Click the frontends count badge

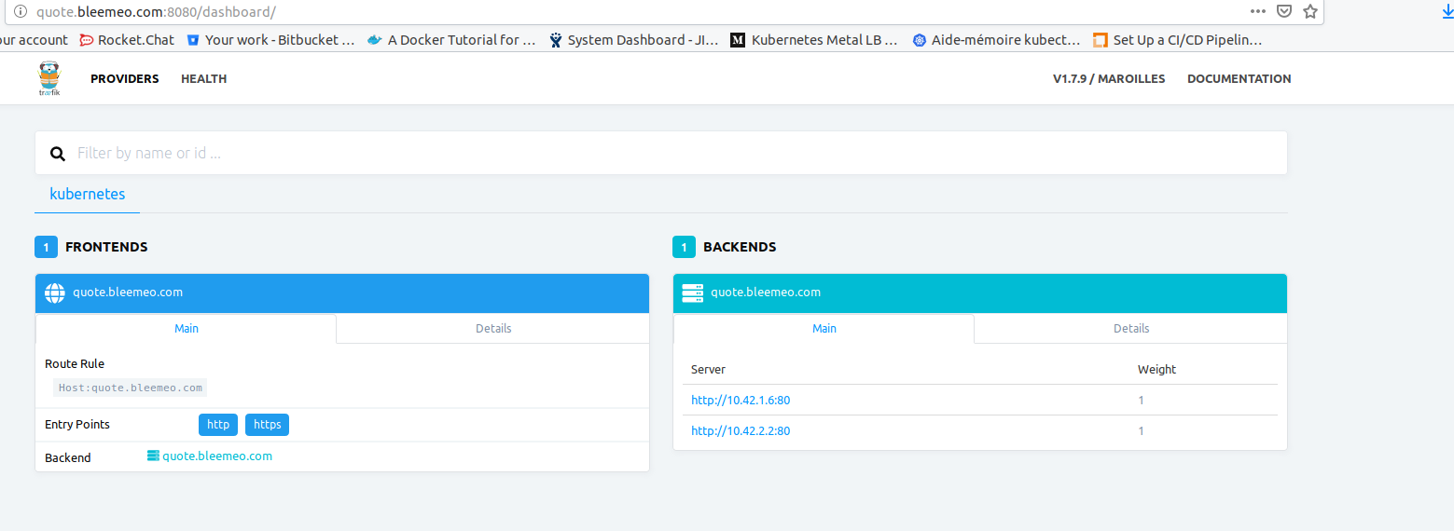(47, 248)
